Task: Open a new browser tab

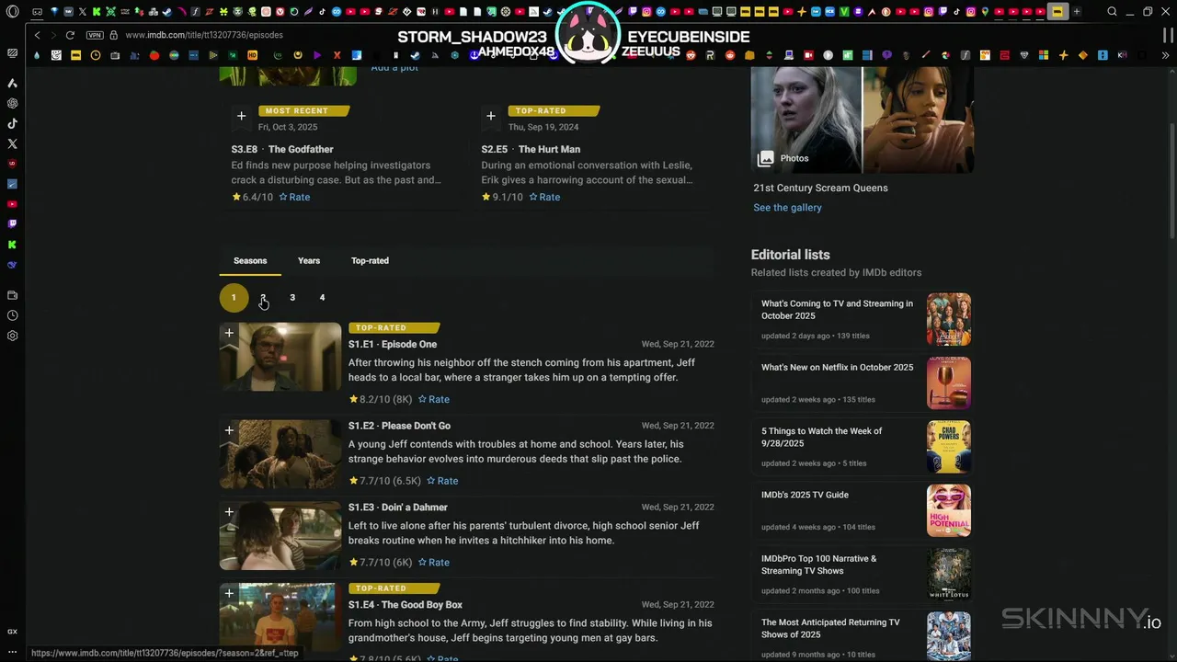Action: (1077, 12)
